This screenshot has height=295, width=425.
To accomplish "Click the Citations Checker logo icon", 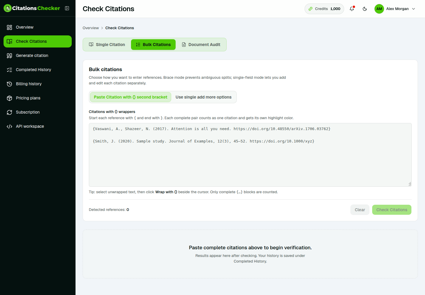I will point(8,8).
